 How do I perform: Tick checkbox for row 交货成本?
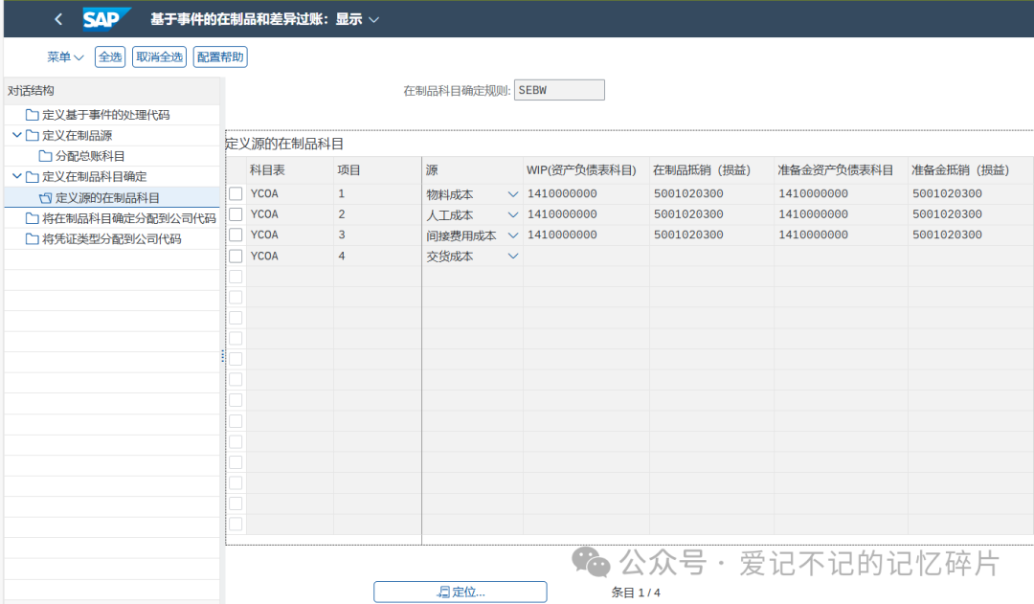click(236, 256)
